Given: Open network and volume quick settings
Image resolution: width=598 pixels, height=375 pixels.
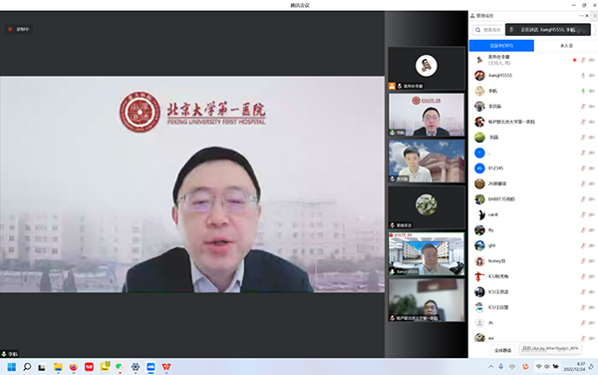Looking at the screenshot, I should coord(547,367).
